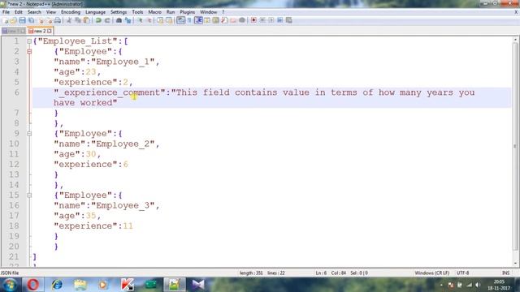Open Find with the binoculars icon
This screenshot has height=292, width=520.
click(119, 20)
